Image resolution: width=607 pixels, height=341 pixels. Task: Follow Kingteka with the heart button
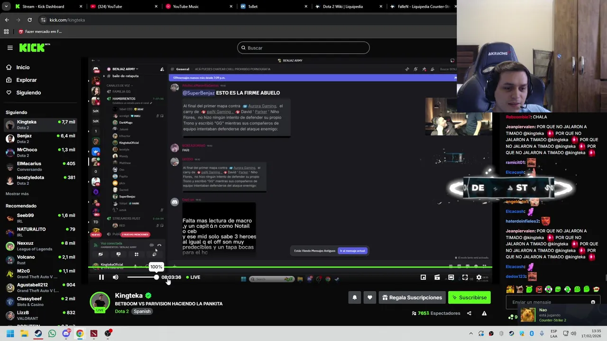pos(370,297)
